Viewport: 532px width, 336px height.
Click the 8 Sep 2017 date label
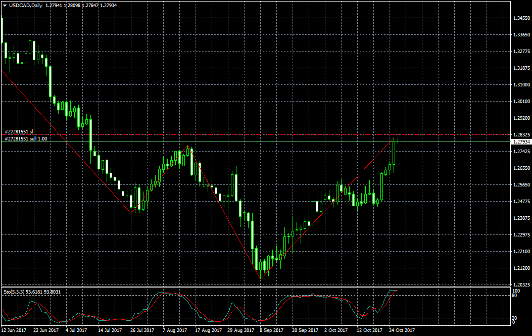[270, 330]
